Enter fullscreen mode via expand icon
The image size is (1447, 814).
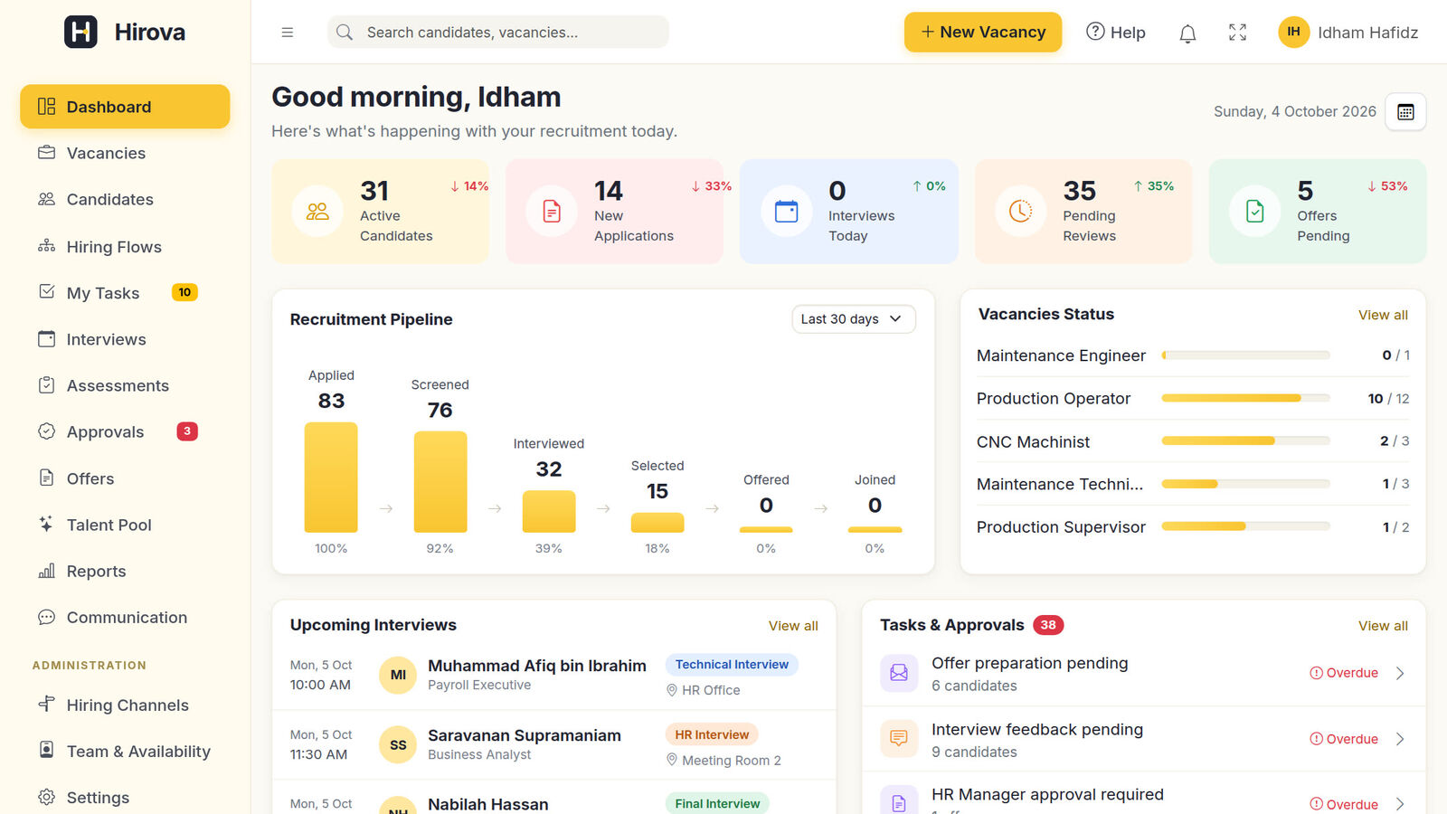1237,33
